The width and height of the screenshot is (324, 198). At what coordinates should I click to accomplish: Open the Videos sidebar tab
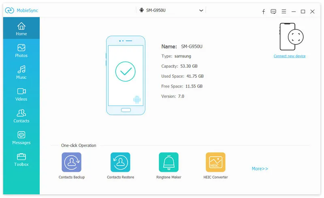(x=21, y=94)
